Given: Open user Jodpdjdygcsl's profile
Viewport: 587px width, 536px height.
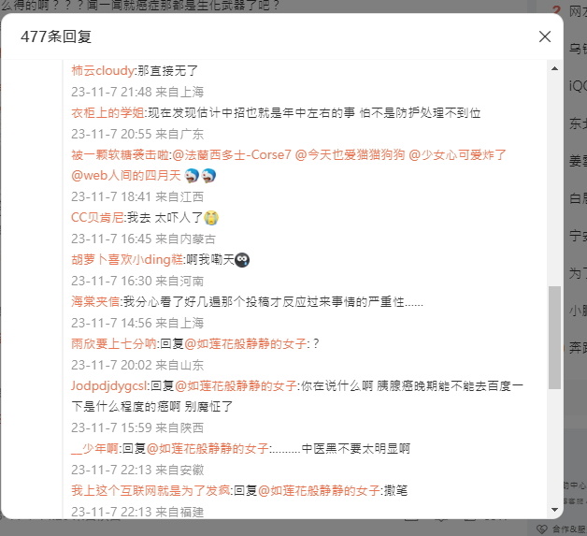Looking at the screenshot, I should point(109,385).
